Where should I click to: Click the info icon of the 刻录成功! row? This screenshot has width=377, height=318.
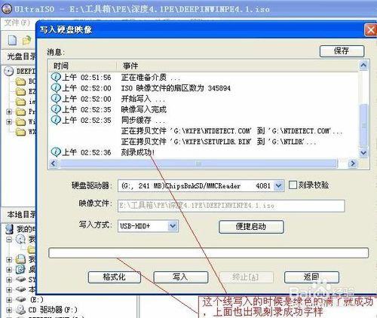(x=56, y=152)
